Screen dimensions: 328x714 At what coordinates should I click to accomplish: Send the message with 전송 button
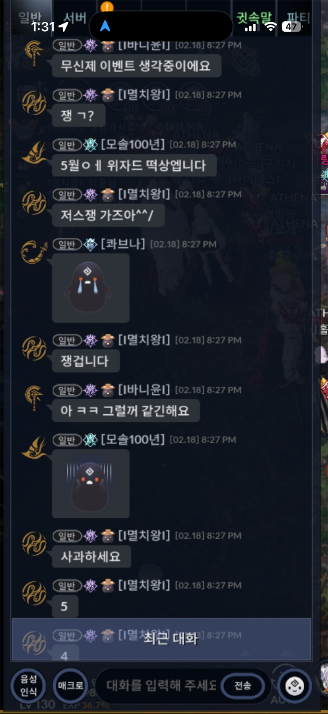pos(243,685)
